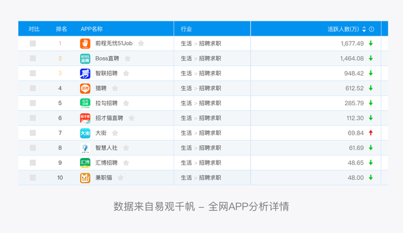
Task: Tick the compare checkbox for 招才猫直聘
Action: (x=33, y=118)
